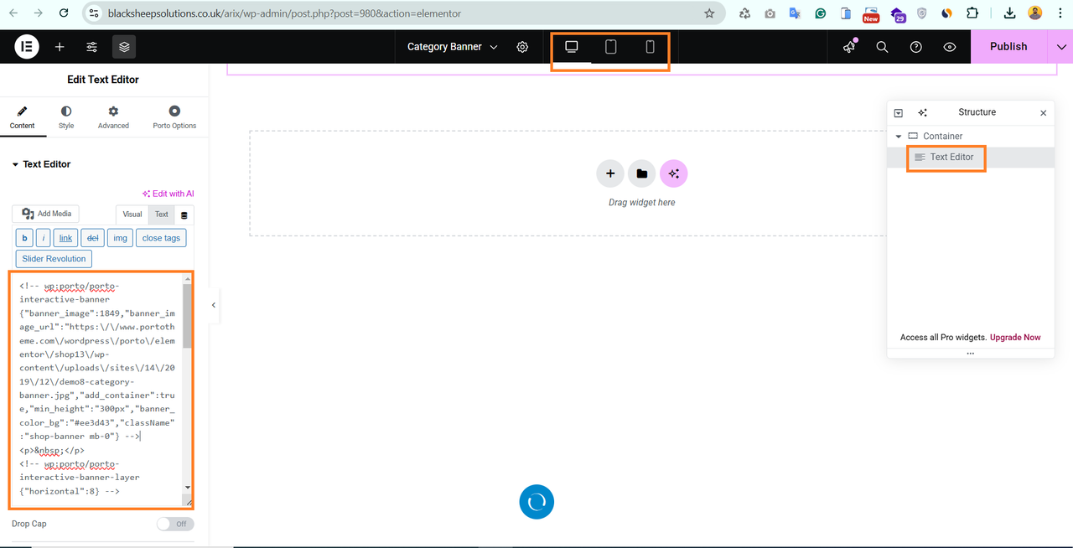Image resolution: width=1073 pixels, height=548 pixels.
Task: Click the Edit with AI link
Action: click(168, 194)
